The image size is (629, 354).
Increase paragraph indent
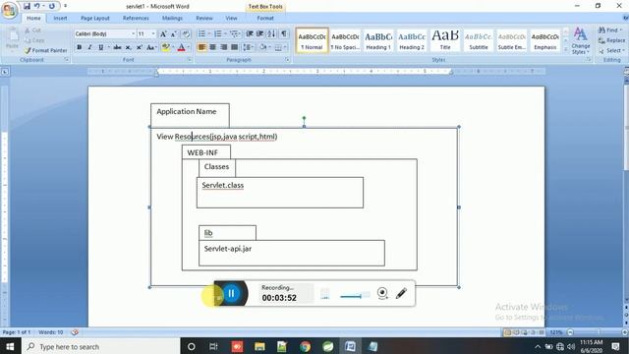[260, 33]
